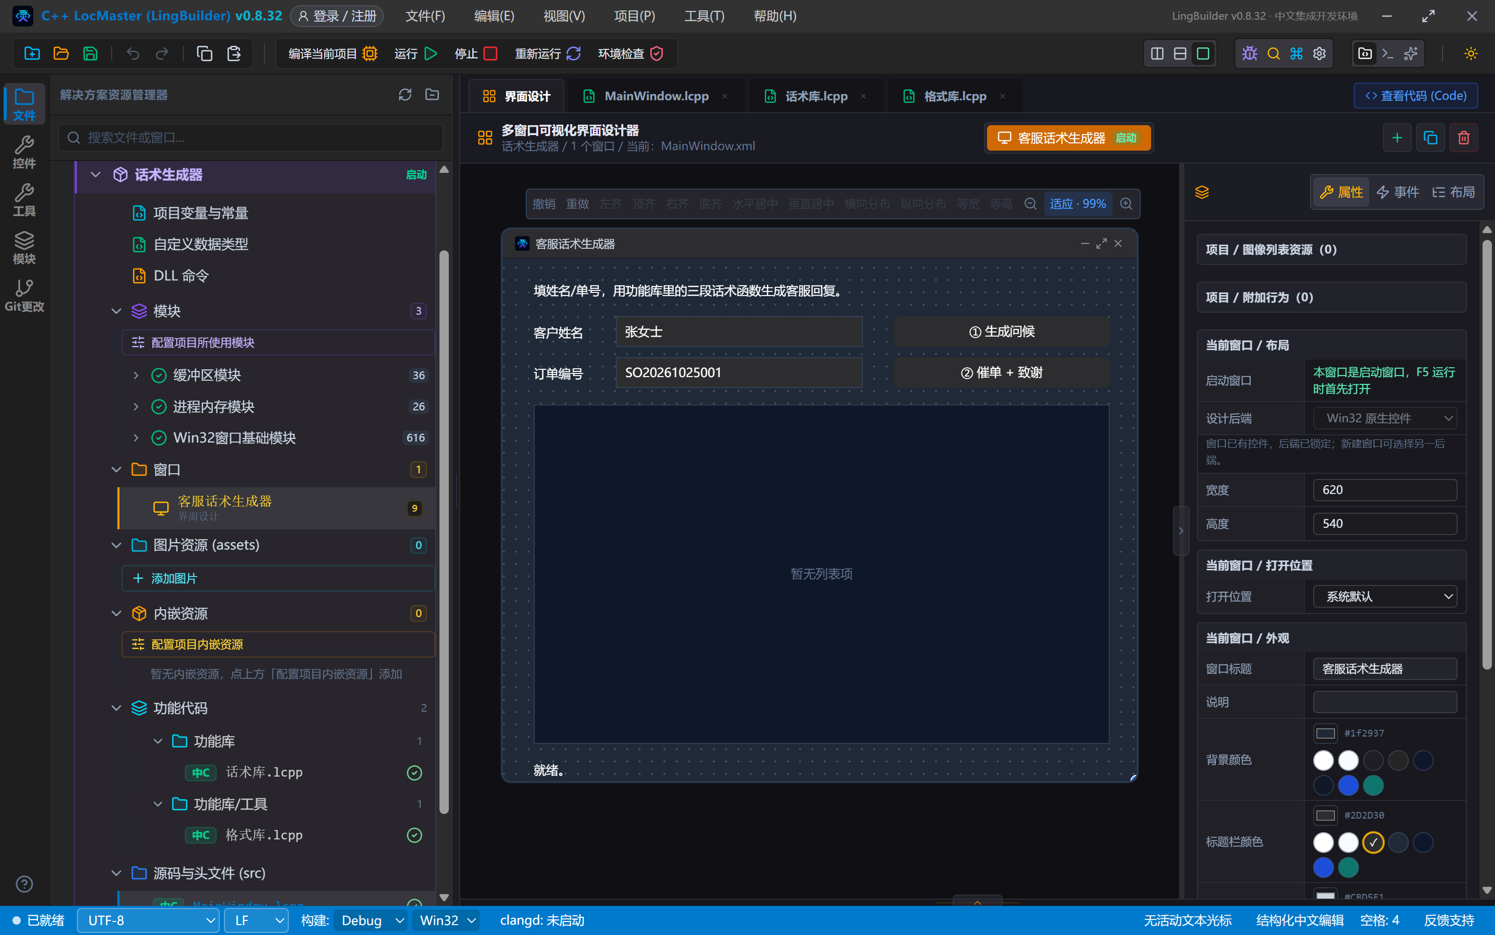The width and height of the screenshot is (1495, 935).
Task: Click the new project icon in toolbar
Action: 32,54
